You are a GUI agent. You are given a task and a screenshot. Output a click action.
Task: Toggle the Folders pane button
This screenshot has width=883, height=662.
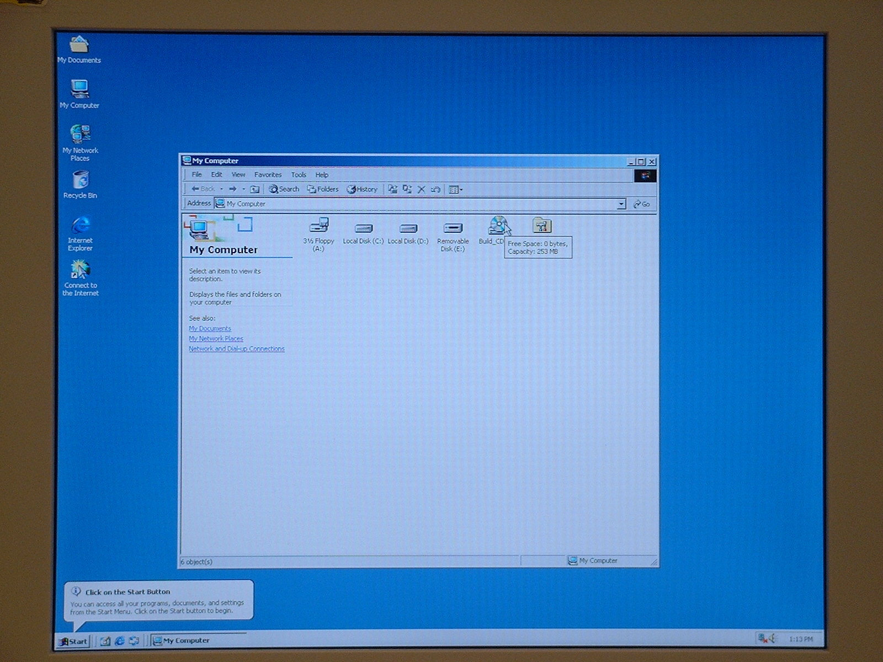click(322, 189)
